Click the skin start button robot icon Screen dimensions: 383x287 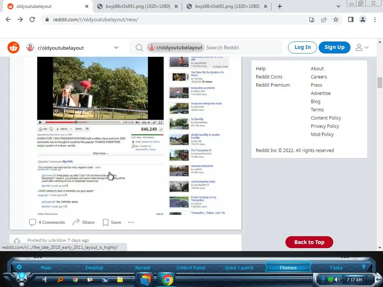(x=21, y=279)
